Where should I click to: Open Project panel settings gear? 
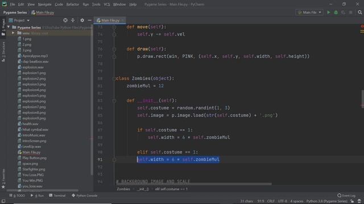tap(82, 20)
